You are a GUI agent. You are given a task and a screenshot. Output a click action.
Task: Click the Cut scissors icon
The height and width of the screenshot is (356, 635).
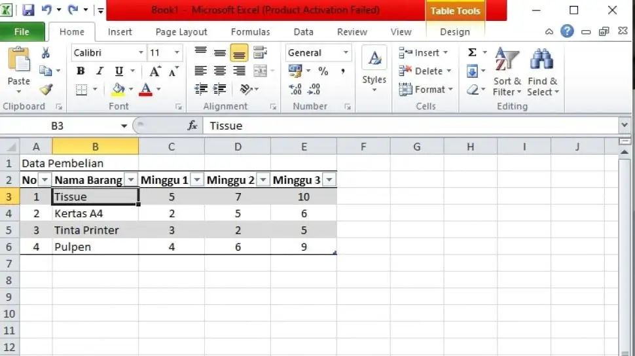[x=46, y=52]
